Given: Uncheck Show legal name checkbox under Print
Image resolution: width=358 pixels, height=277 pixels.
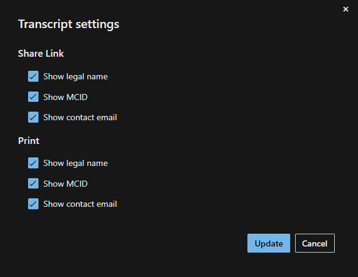Looking at the screenshot, I should 33,163.
